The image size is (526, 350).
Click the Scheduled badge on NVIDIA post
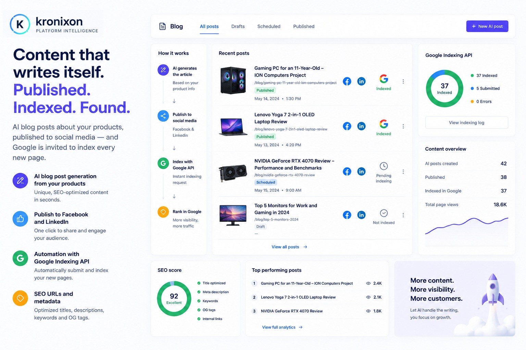266,182
